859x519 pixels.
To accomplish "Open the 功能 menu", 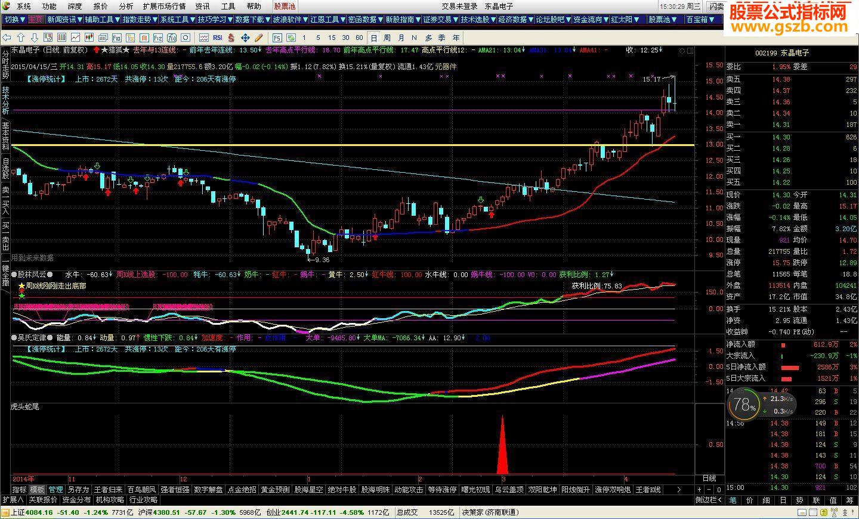I will (x=50, y=7).
